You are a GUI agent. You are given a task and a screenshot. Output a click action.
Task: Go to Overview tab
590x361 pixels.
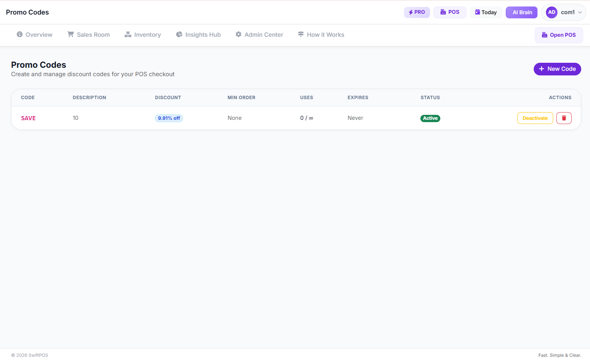pos(34,34)
